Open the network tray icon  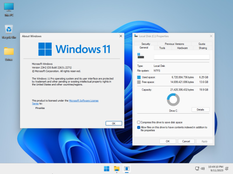197,168
